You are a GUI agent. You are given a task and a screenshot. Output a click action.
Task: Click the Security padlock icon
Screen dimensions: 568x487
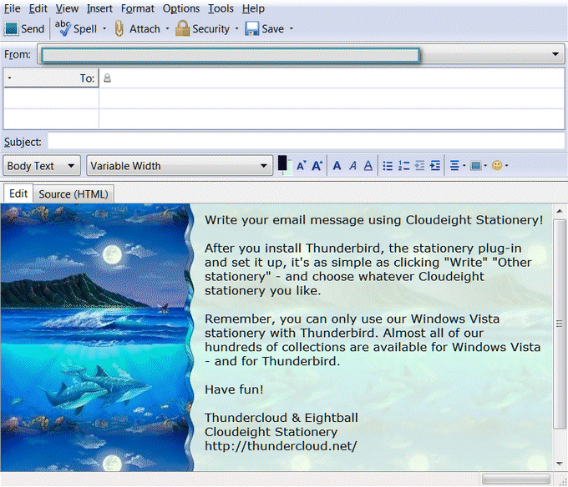click(x=183, y=28)
